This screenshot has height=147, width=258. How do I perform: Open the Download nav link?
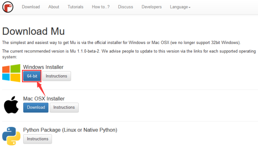[31, 7]
